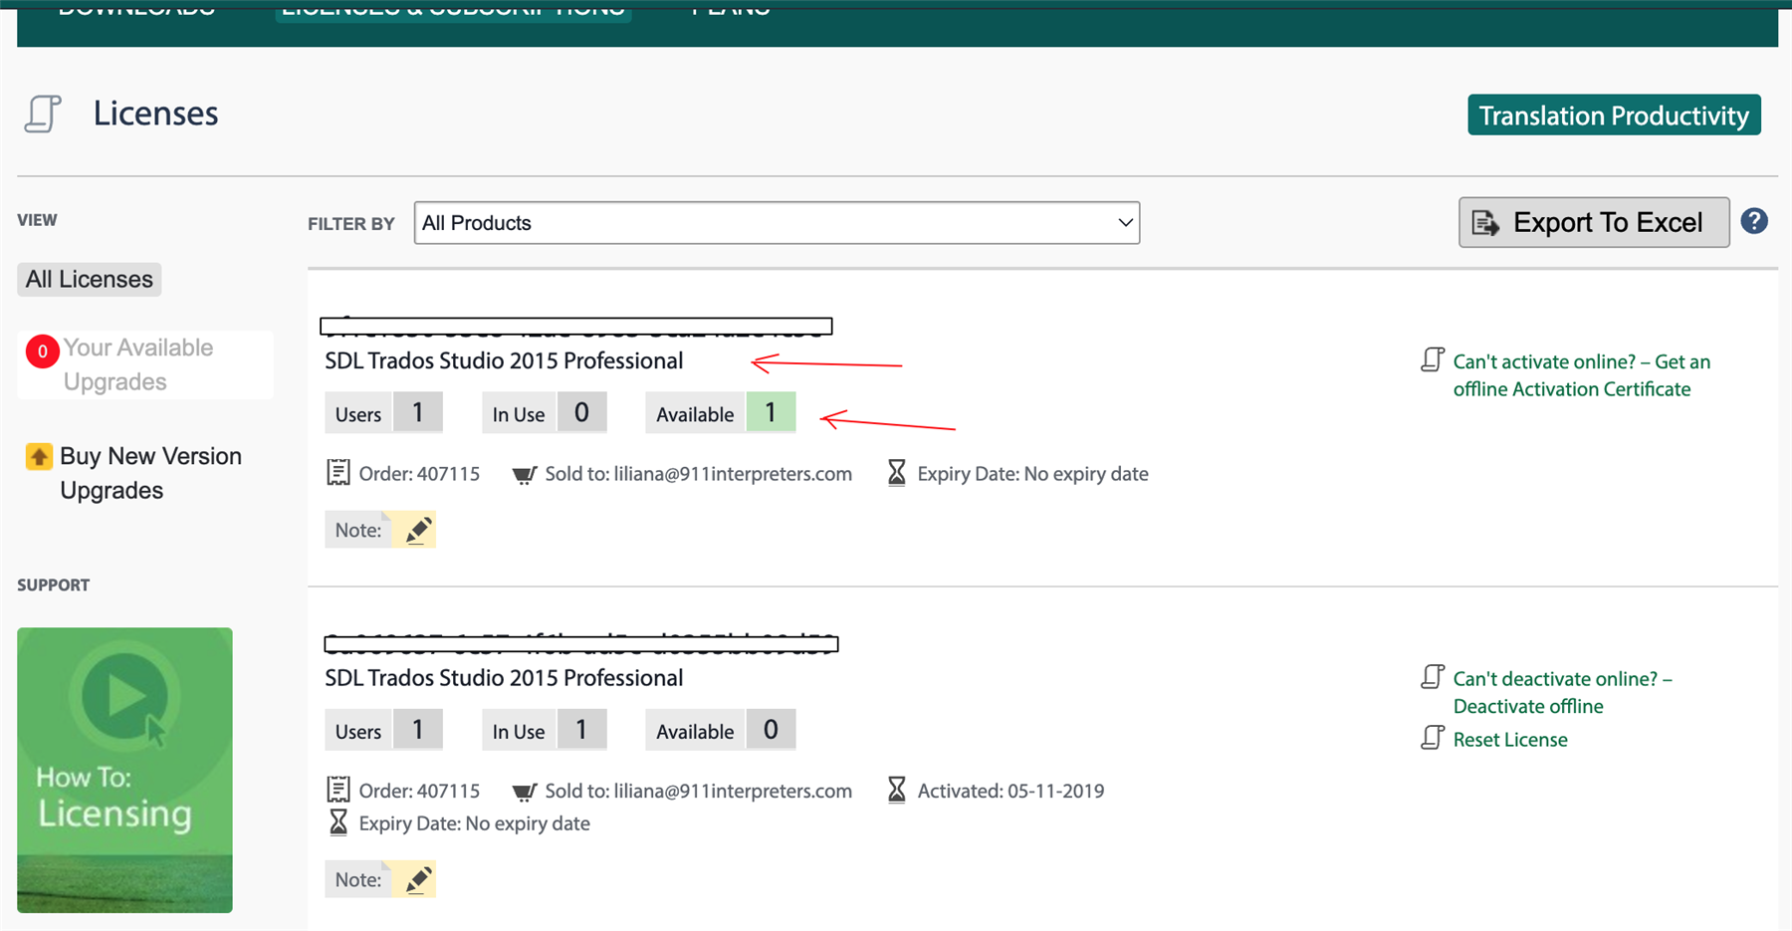This screenshot has height=931, width=1792.
Task: Click hourglass icon beside Activated 05-11-2019
Action: click(x=897, y=791)
